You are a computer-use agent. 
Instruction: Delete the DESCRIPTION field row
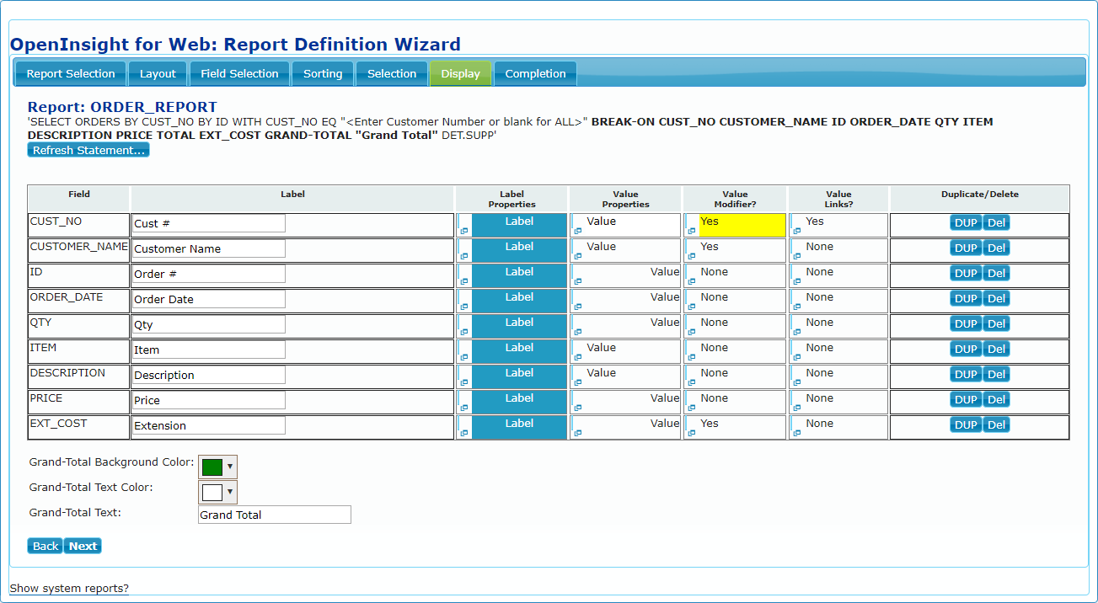tap(996, 375)
